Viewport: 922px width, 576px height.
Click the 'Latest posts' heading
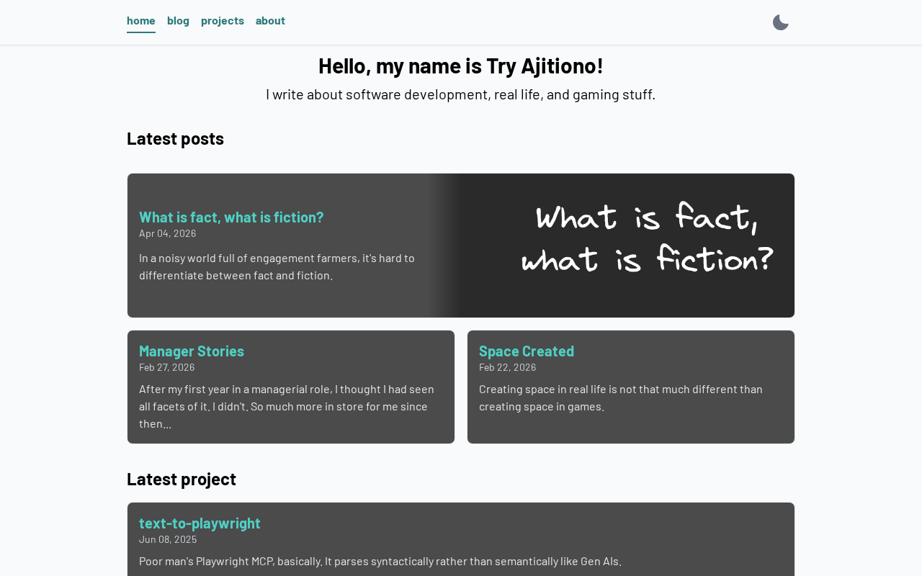(x=175, y=138)
